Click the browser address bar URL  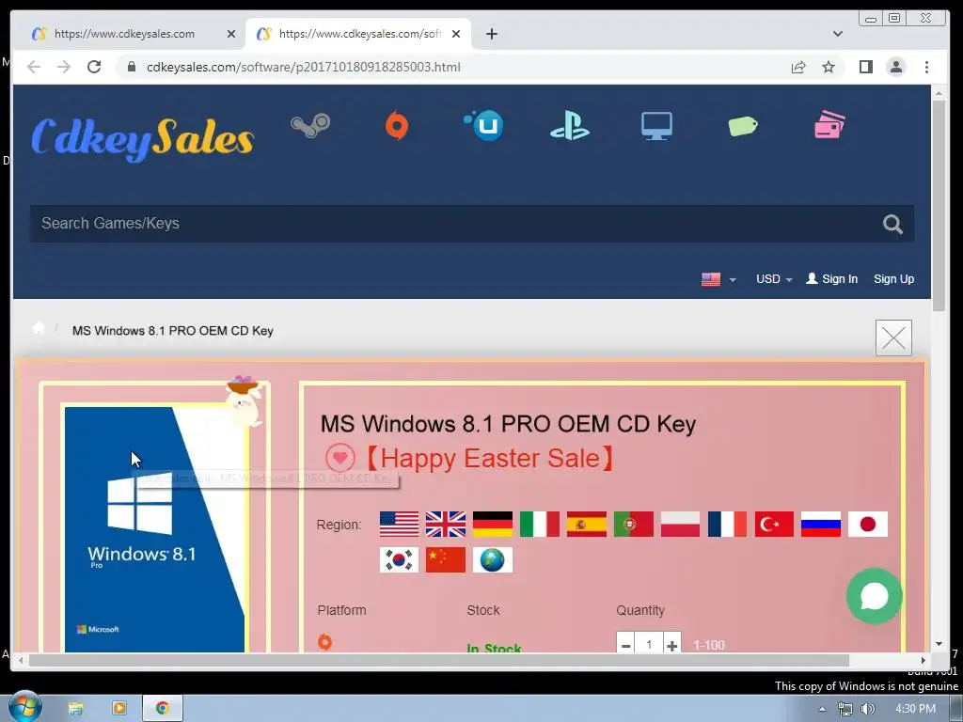click(304, 67)
